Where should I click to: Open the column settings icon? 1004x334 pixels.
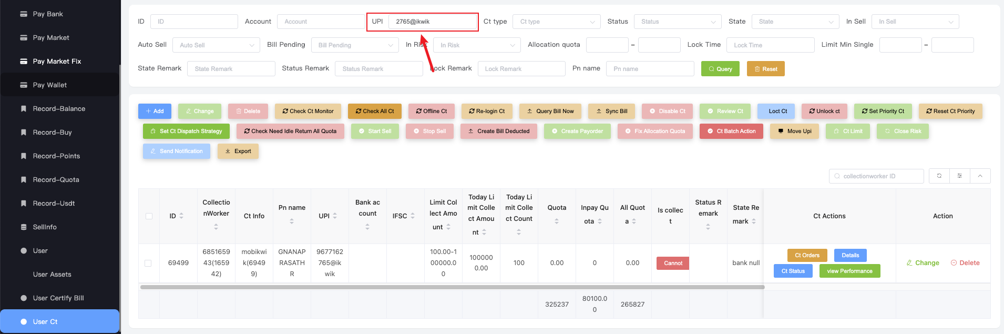click(959, 176)
